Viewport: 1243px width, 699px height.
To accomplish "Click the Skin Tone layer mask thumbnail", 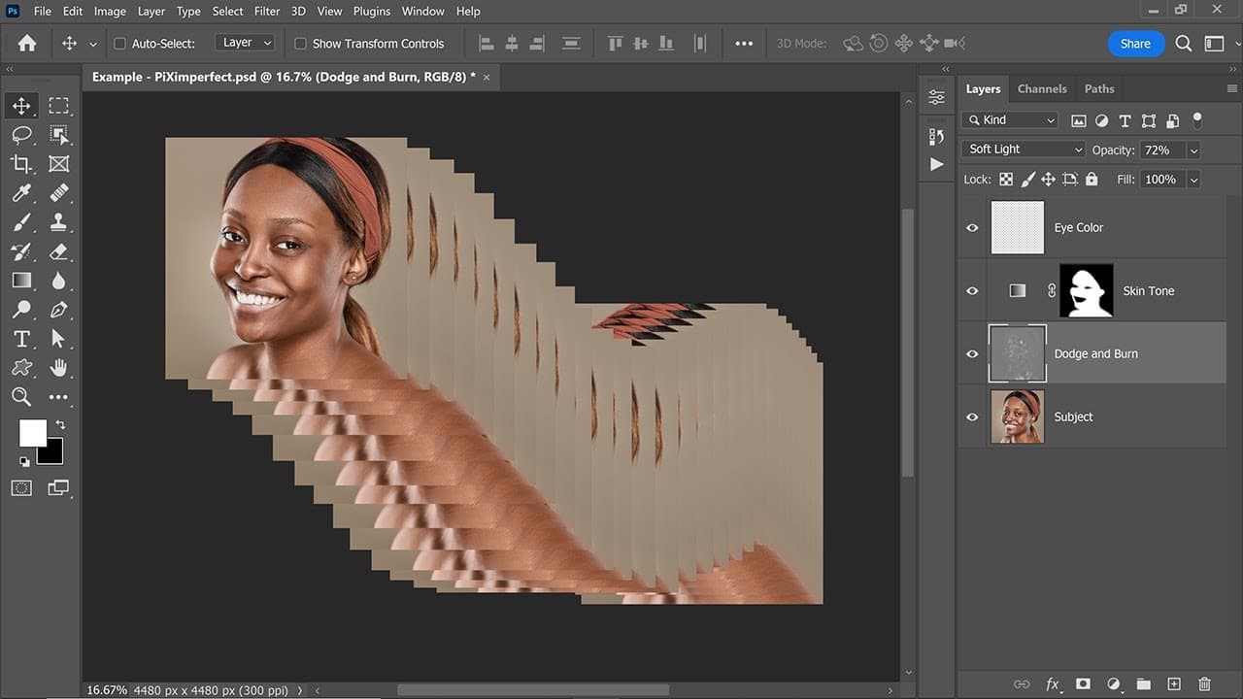I will click(1086, 290).
